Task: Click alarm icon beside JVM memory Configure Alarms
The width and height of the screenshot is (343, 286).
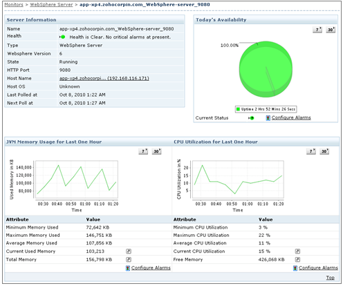Action: [x=128, y=268]
